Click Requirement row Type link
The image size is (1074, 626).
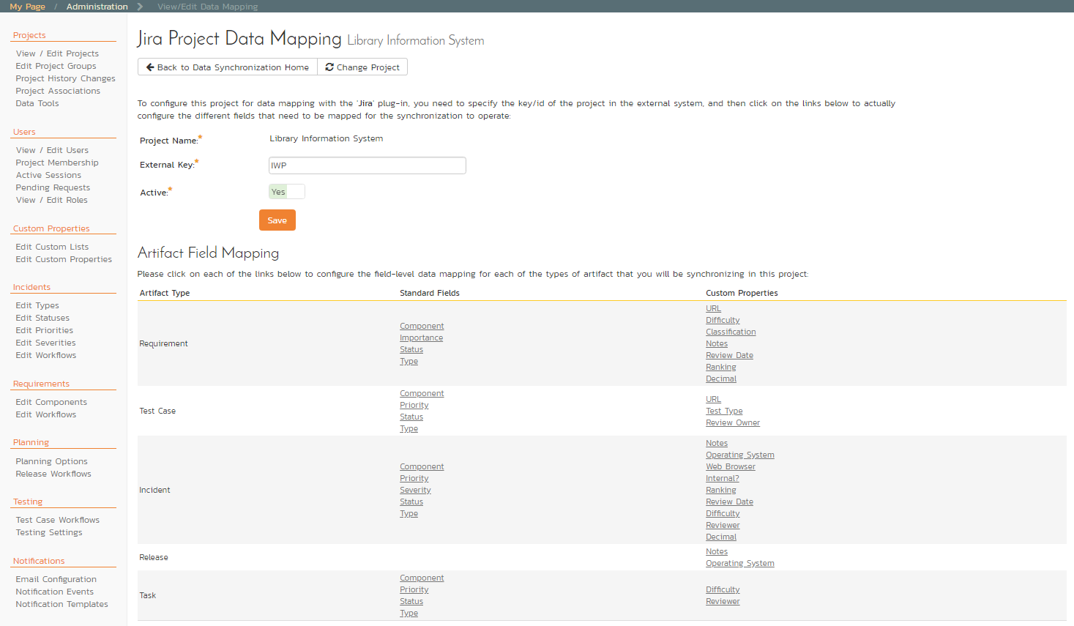(x=409, y=361)
